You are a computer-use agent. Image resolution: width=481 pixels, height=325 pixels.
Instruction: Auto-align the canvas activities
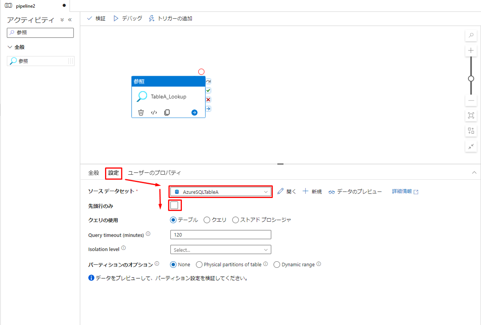coord(471,131)
